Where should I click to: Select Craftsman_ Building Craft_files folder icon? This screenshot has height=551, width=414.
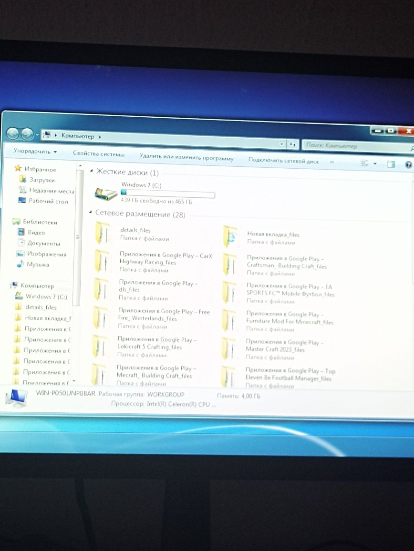tap(230, 265)
